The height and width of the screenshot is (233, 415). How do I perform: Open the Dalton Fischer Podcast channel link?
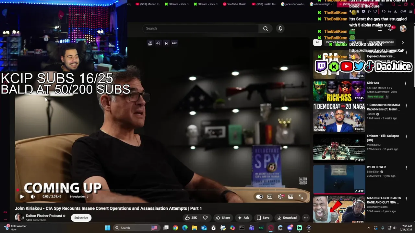[x=44, y=216]
